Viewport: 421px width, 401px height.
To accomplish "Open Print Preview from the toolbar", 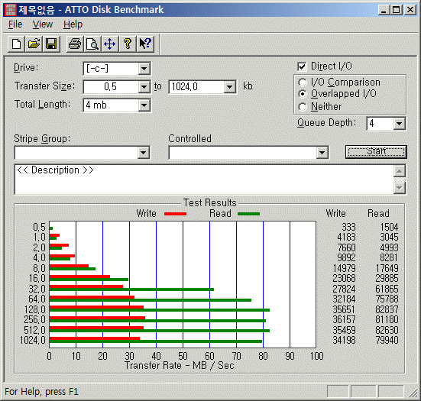I will (x=92, y=44).
